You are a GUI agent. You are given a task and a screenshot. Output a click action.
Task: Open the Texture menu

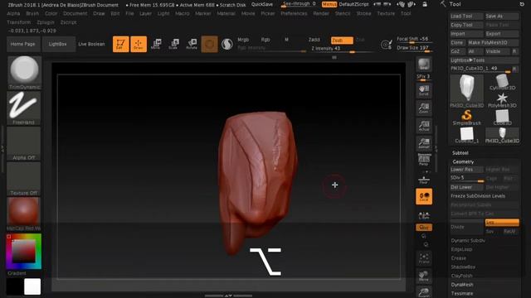click(x=386, y=13)
